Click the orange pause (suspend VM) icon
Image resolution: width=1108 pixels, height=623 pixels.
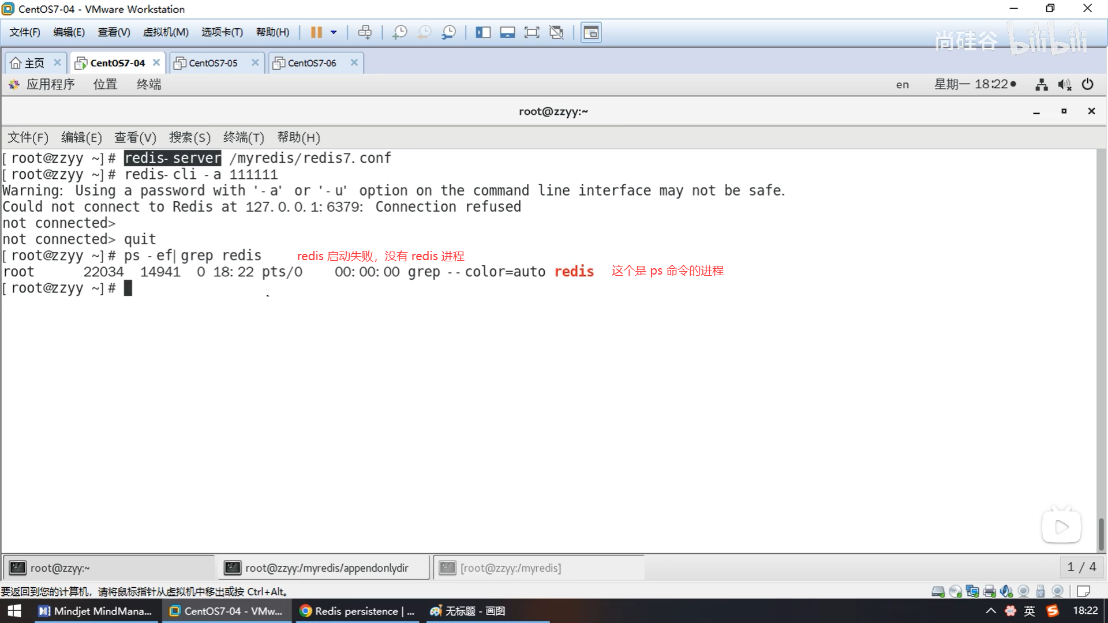click(x=316, y=32)
